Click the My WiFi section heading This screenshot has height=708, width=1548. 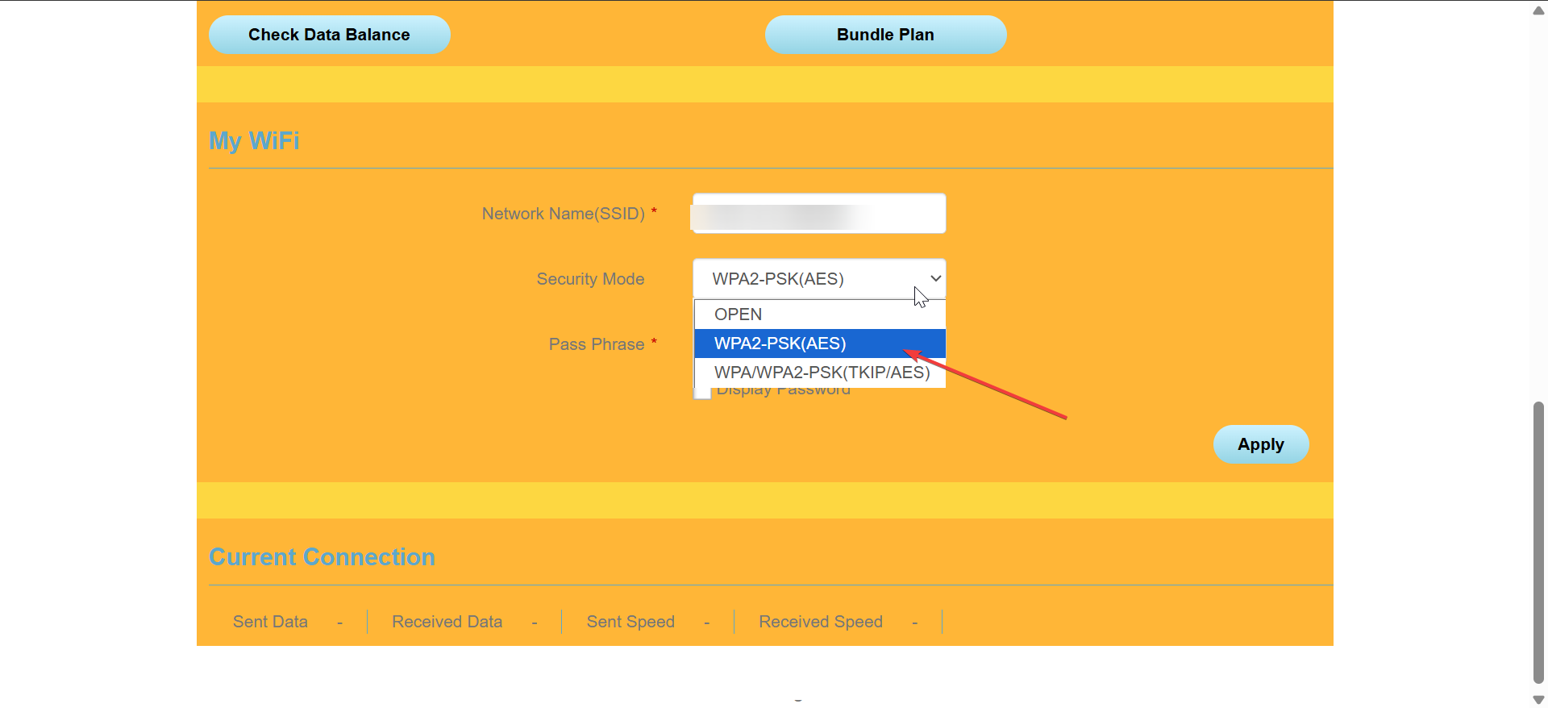coord(254,141)
